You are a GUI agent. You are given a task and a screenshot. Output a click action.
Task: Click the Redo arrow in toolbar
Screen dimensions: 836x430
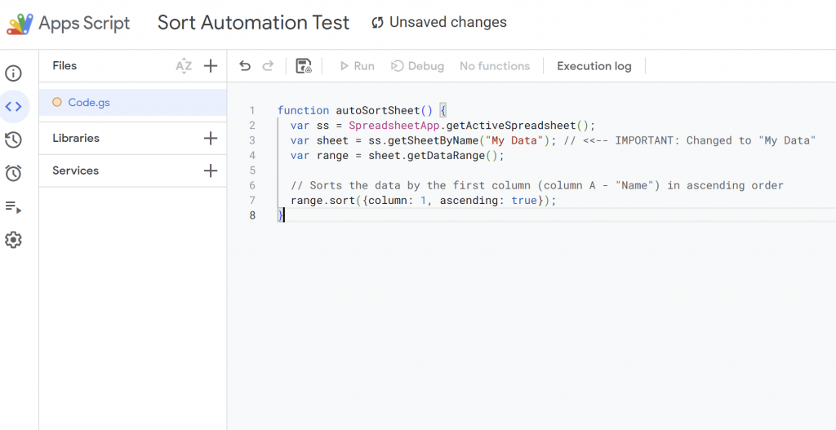268,66
